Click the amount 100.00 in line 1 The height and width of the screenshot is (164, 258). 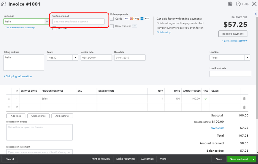[196, 99]
